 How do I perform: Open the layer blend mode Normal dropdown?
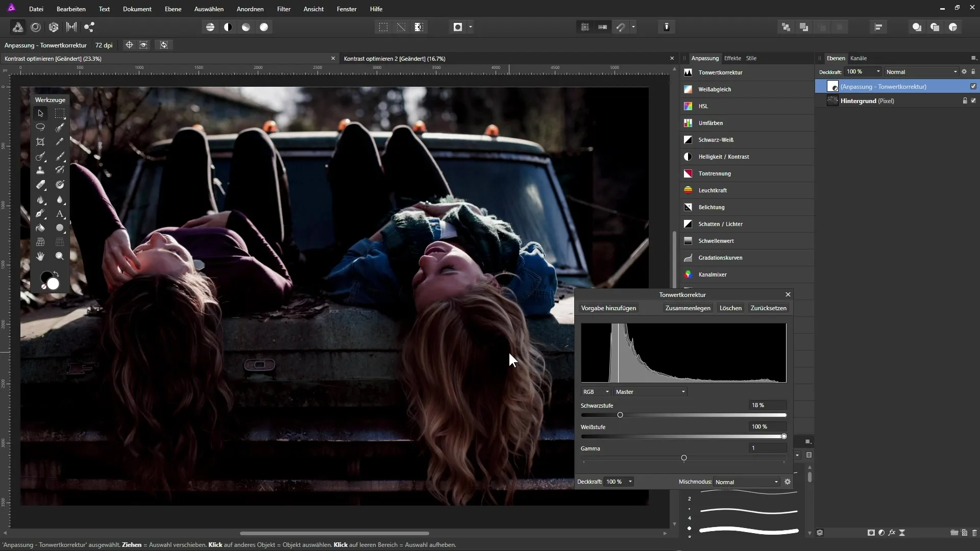tap(922, 72)
